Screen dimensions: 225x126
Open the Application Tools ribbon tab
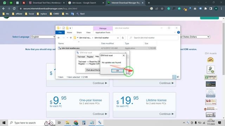click(103, 33)
